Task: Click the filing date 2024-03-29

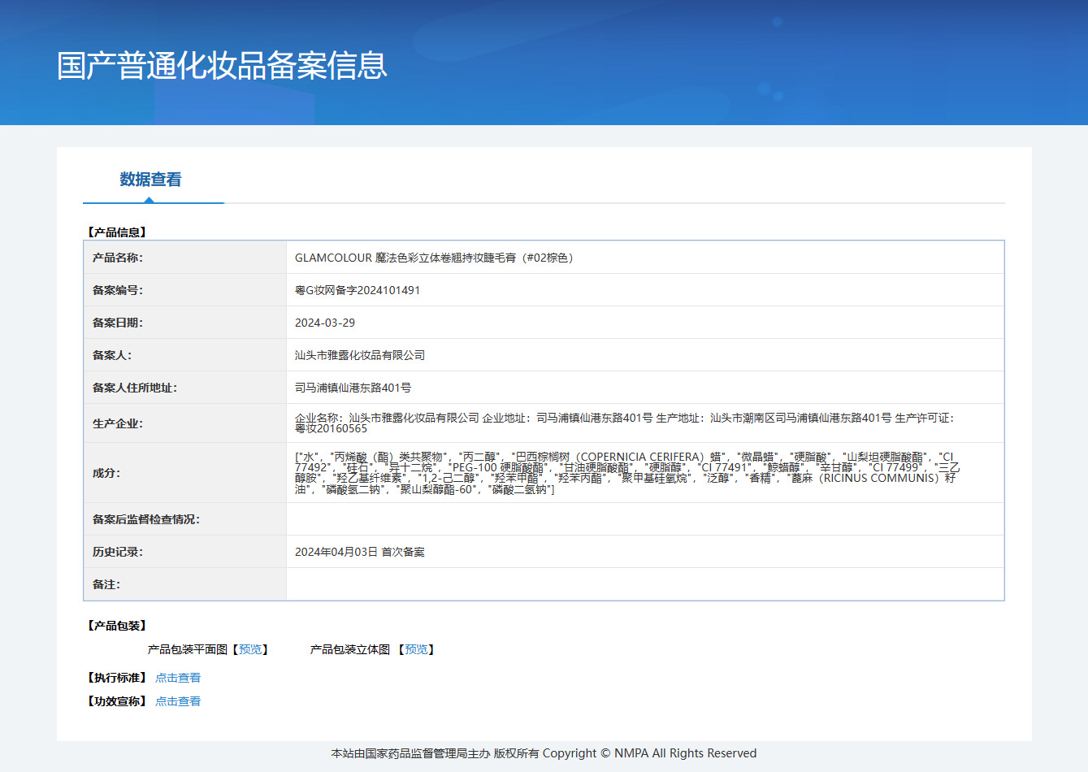Action: coord(325,323)
